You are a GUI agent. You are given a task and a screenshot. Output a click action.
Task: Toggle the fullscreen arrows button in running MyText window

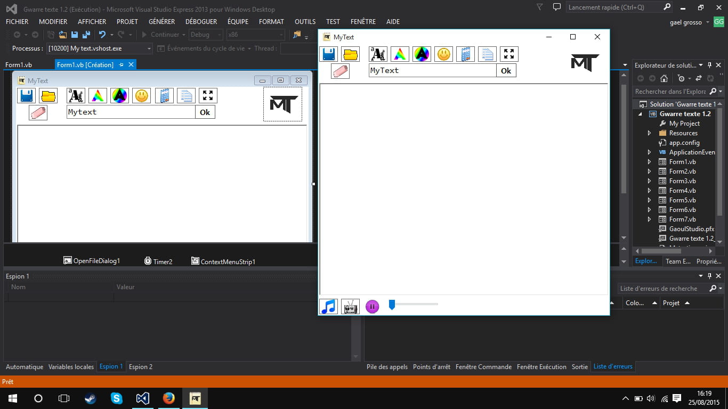point(509,54)
